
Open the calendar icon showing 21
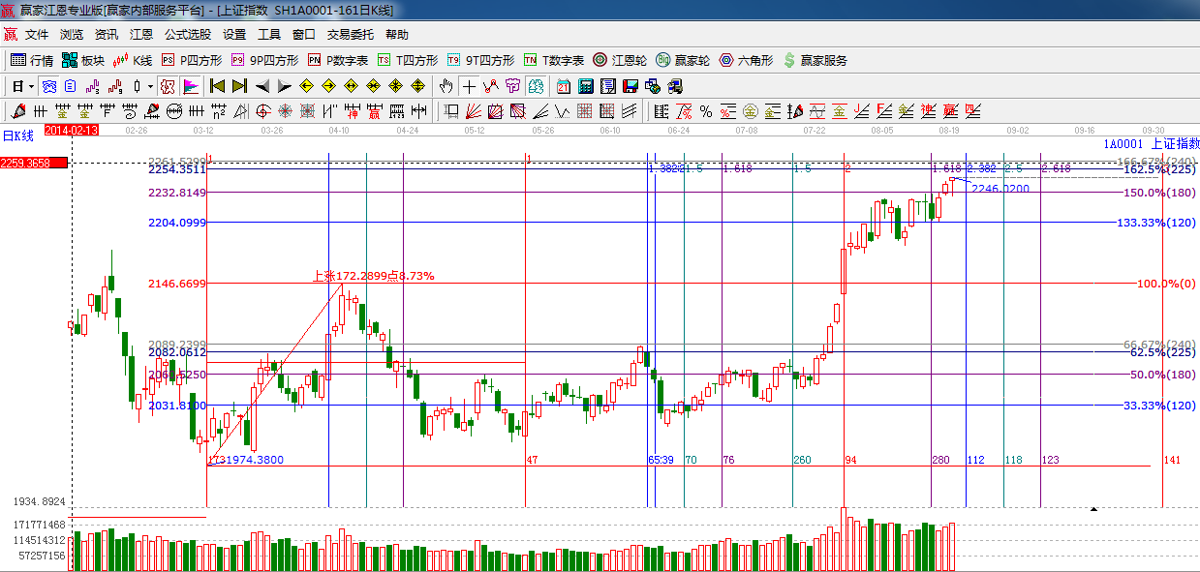pyautogui.click(x=563, y=86)
